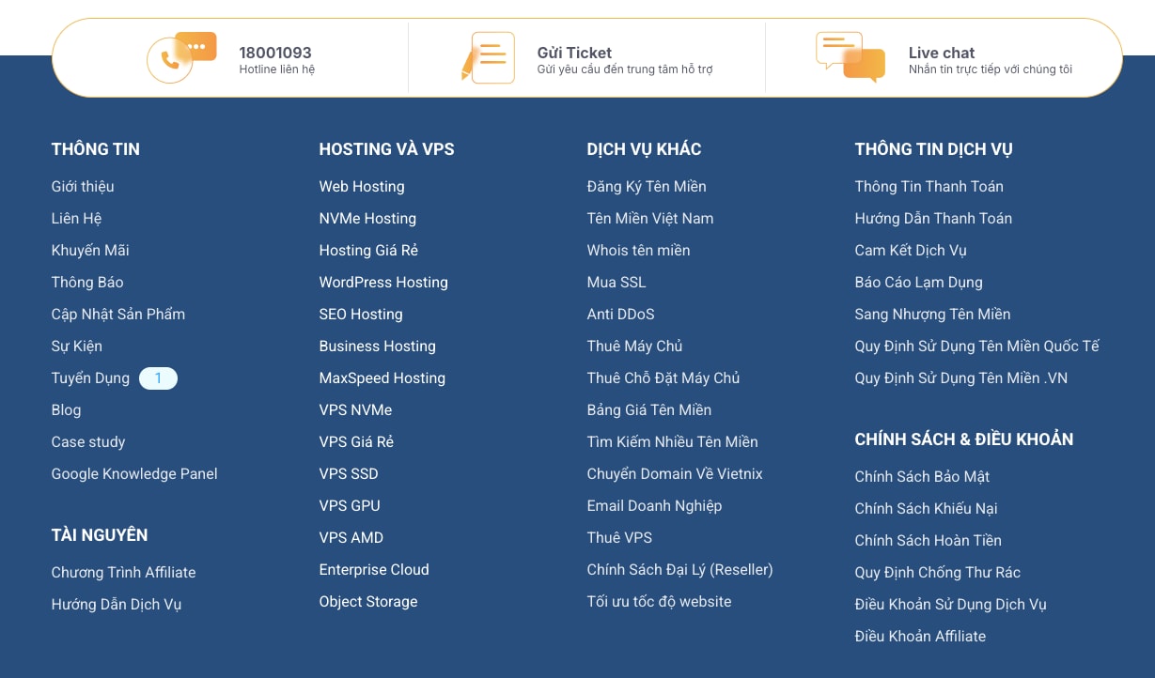Open Chính Sách Bảo Mật policy

[x=922, y=476]
